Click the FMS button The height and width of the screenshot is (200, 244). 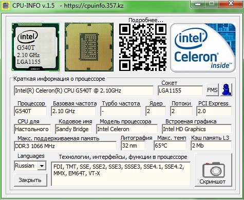[212, 89]
